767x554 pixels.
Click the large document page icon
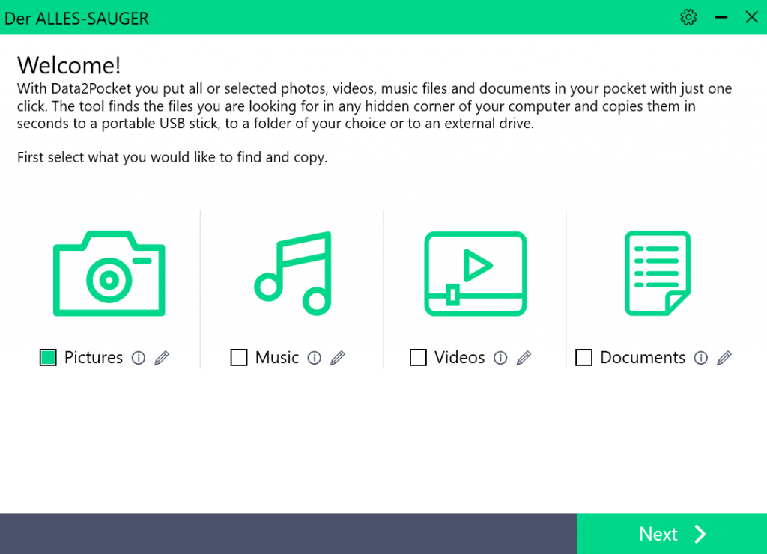658,273
